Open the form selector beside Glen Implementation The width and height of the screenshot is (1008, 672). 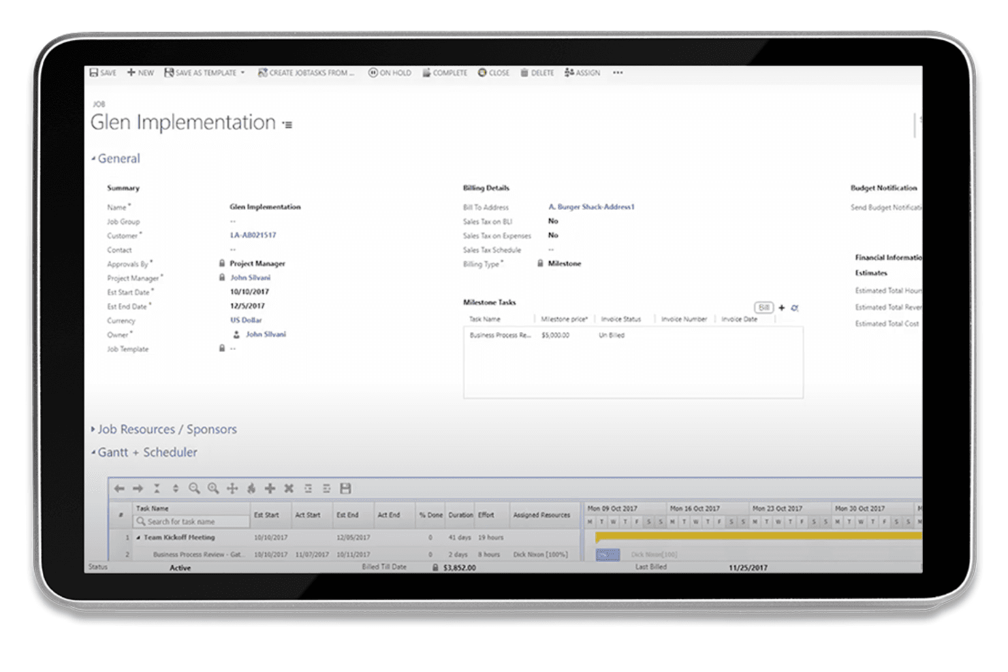pyautogui.click(x=287, y=125)
